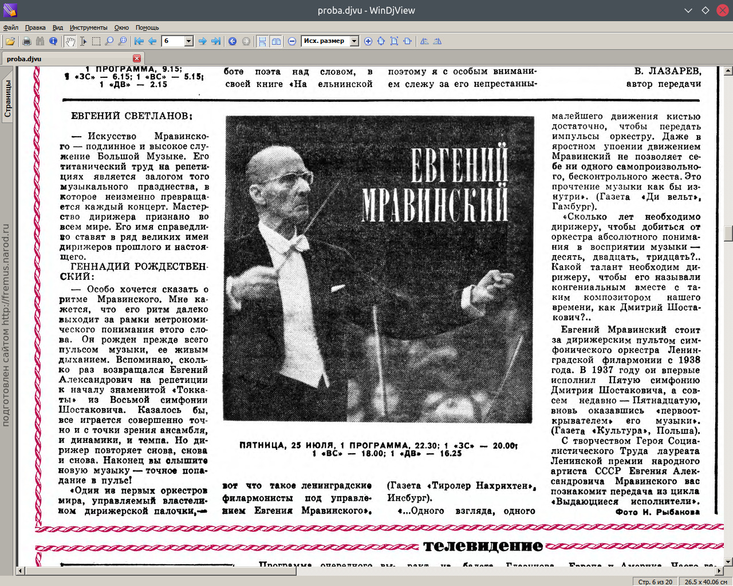Open the Правка menu

tap(36, 27)
